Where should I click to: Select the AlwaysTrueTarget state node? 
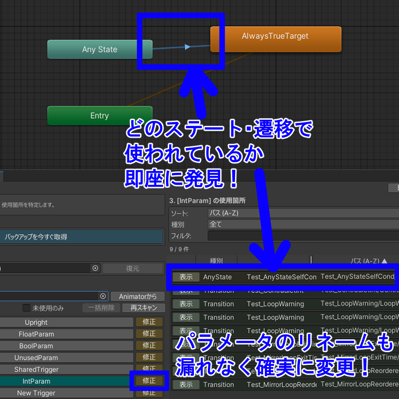coord(276,39)
